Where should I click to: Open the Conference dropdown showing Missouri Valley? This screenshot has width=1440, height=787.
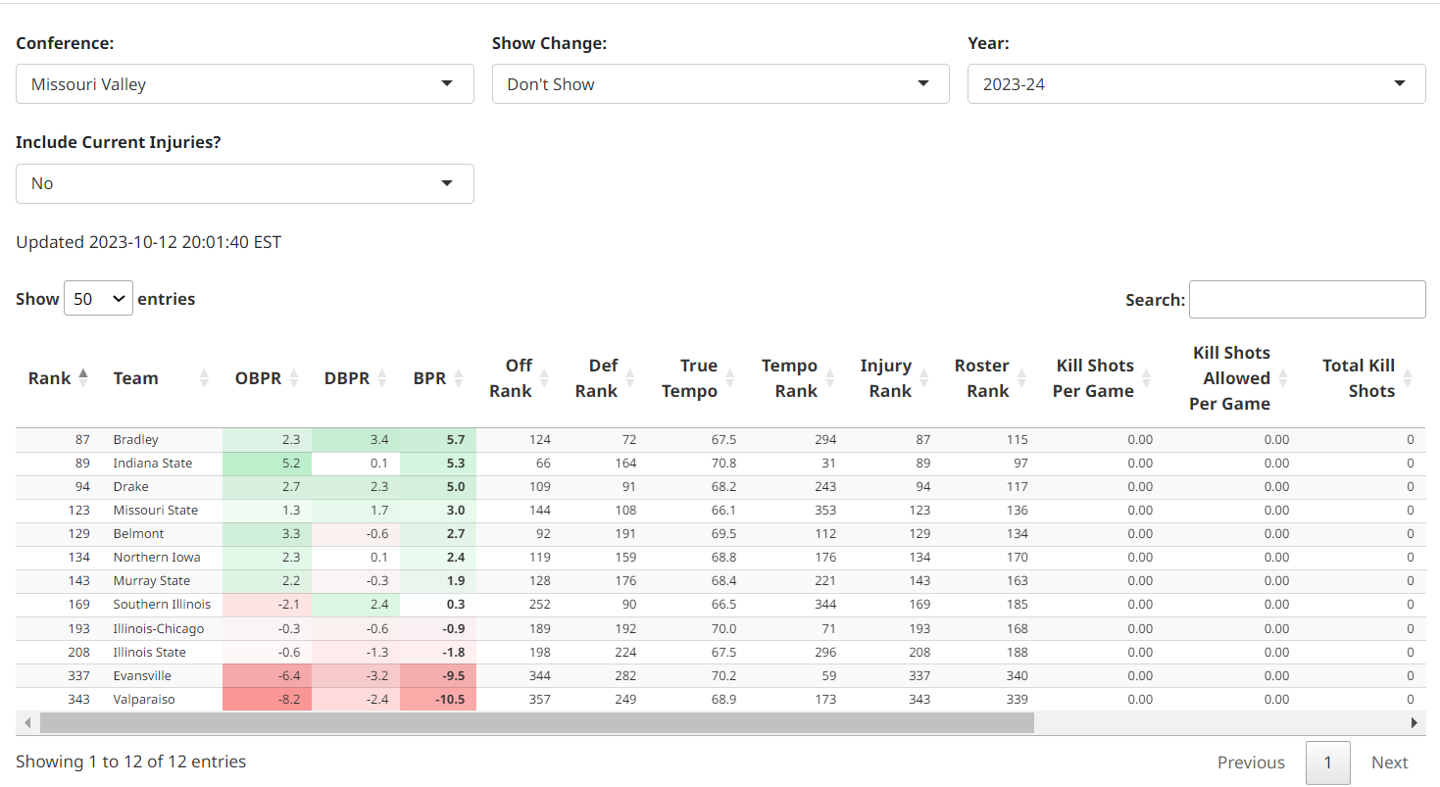(x=245, y=84)
